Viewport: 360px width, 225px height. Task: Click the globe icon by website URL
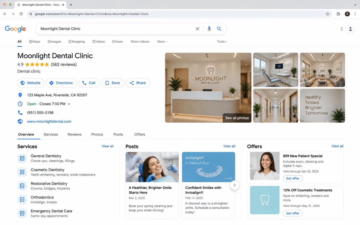20,121
